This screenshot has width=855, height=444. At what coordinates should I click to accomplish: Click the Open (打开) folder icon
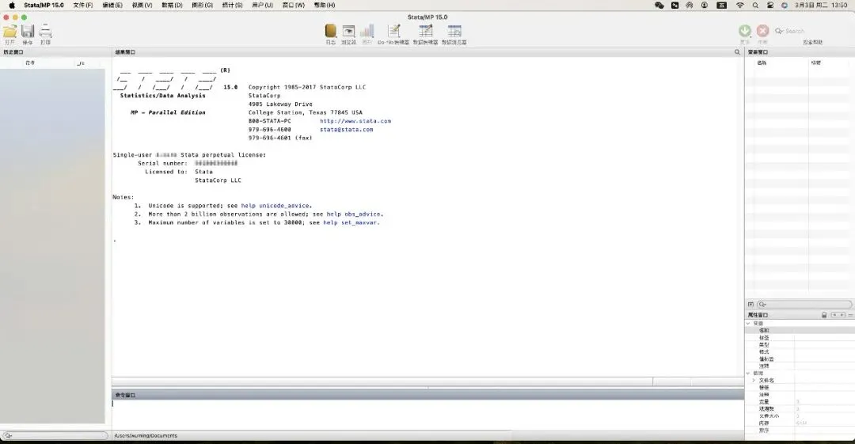[x=9, y=31]
